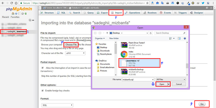Open File name history dropdown
This screenshot has width=216, height=108.
[153, 80]
